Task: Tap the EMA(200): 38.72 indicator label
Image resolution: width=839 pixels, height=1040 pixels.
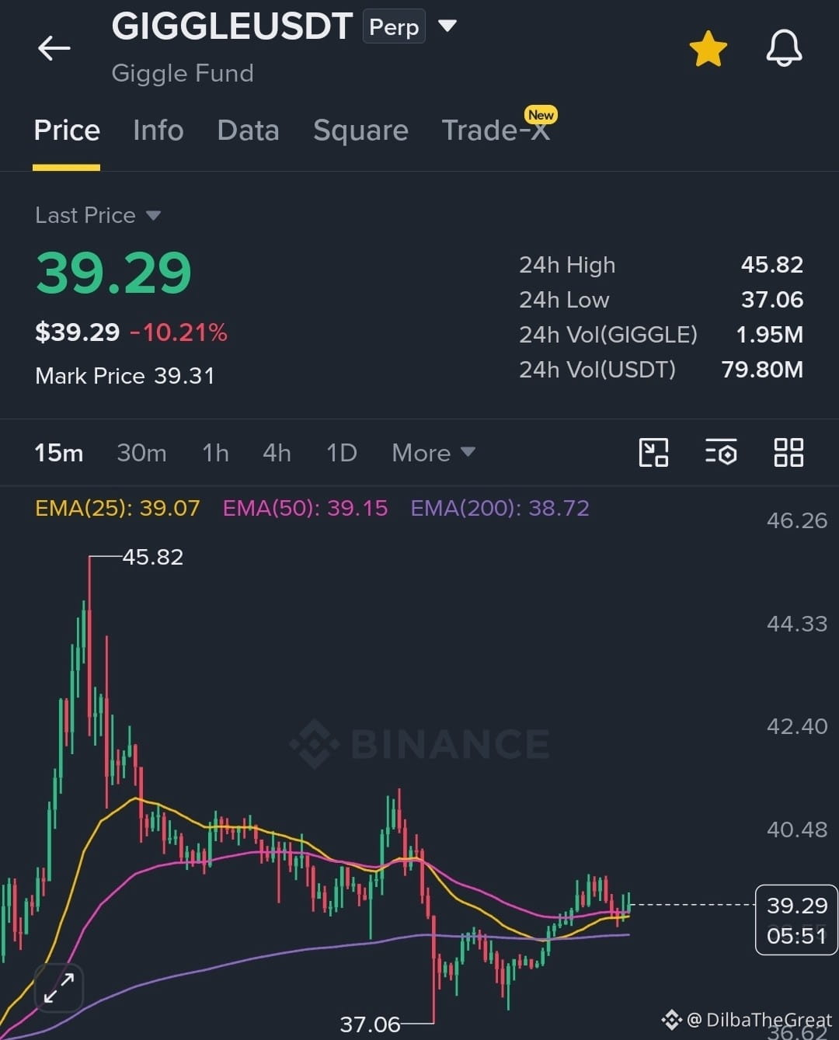Action: pos(500,508)
